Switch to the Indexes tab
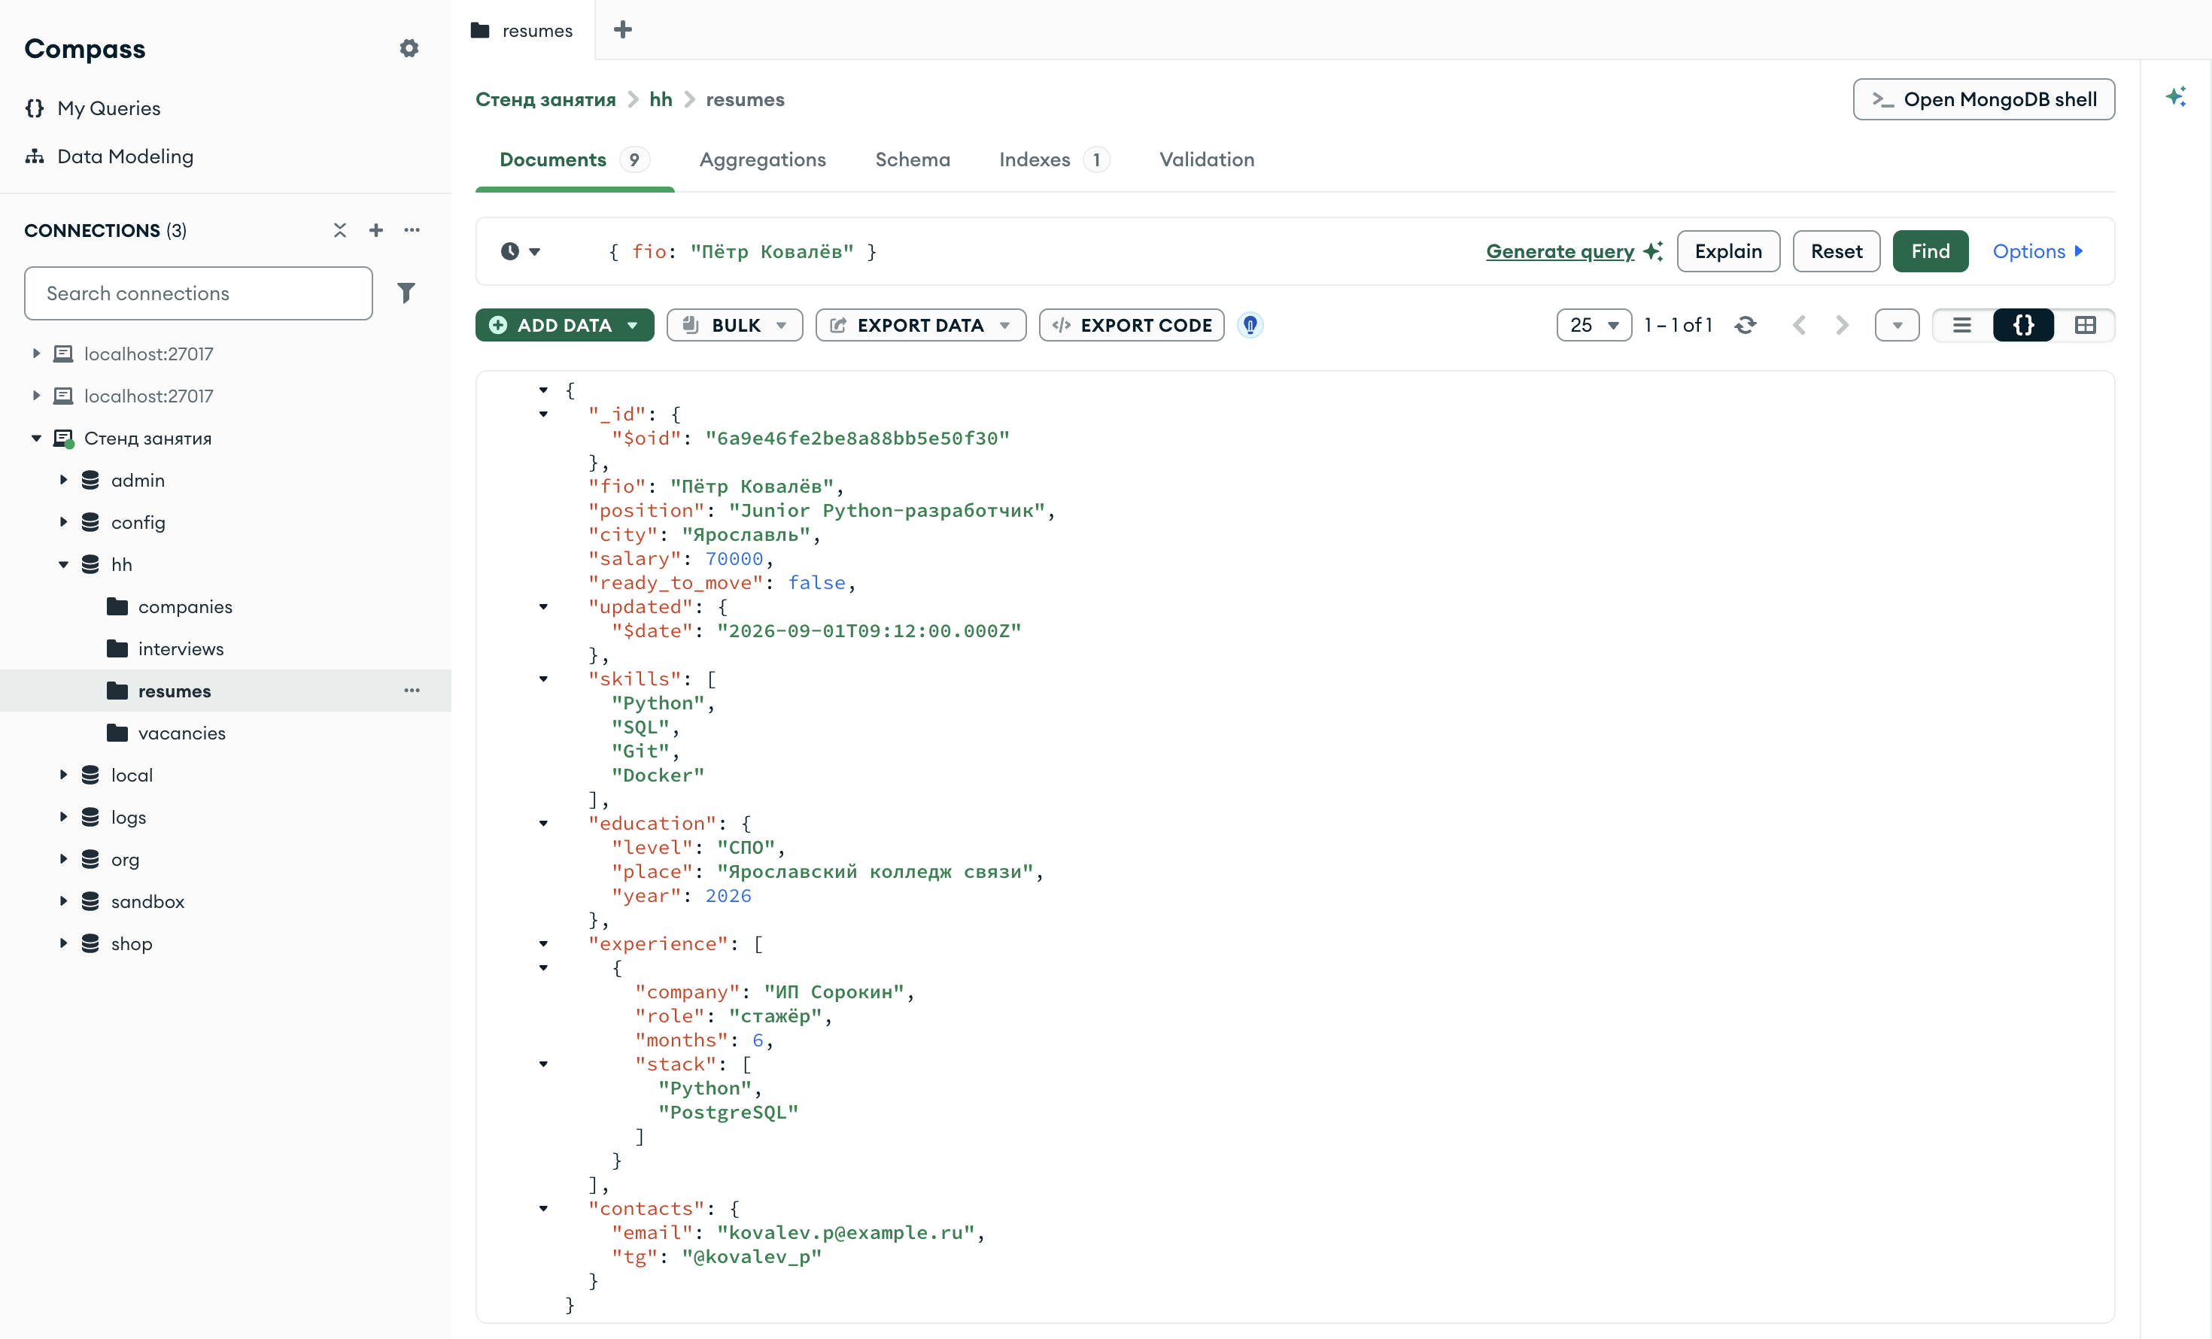The image size is (2212, 1339). [x=1054, y=159]
